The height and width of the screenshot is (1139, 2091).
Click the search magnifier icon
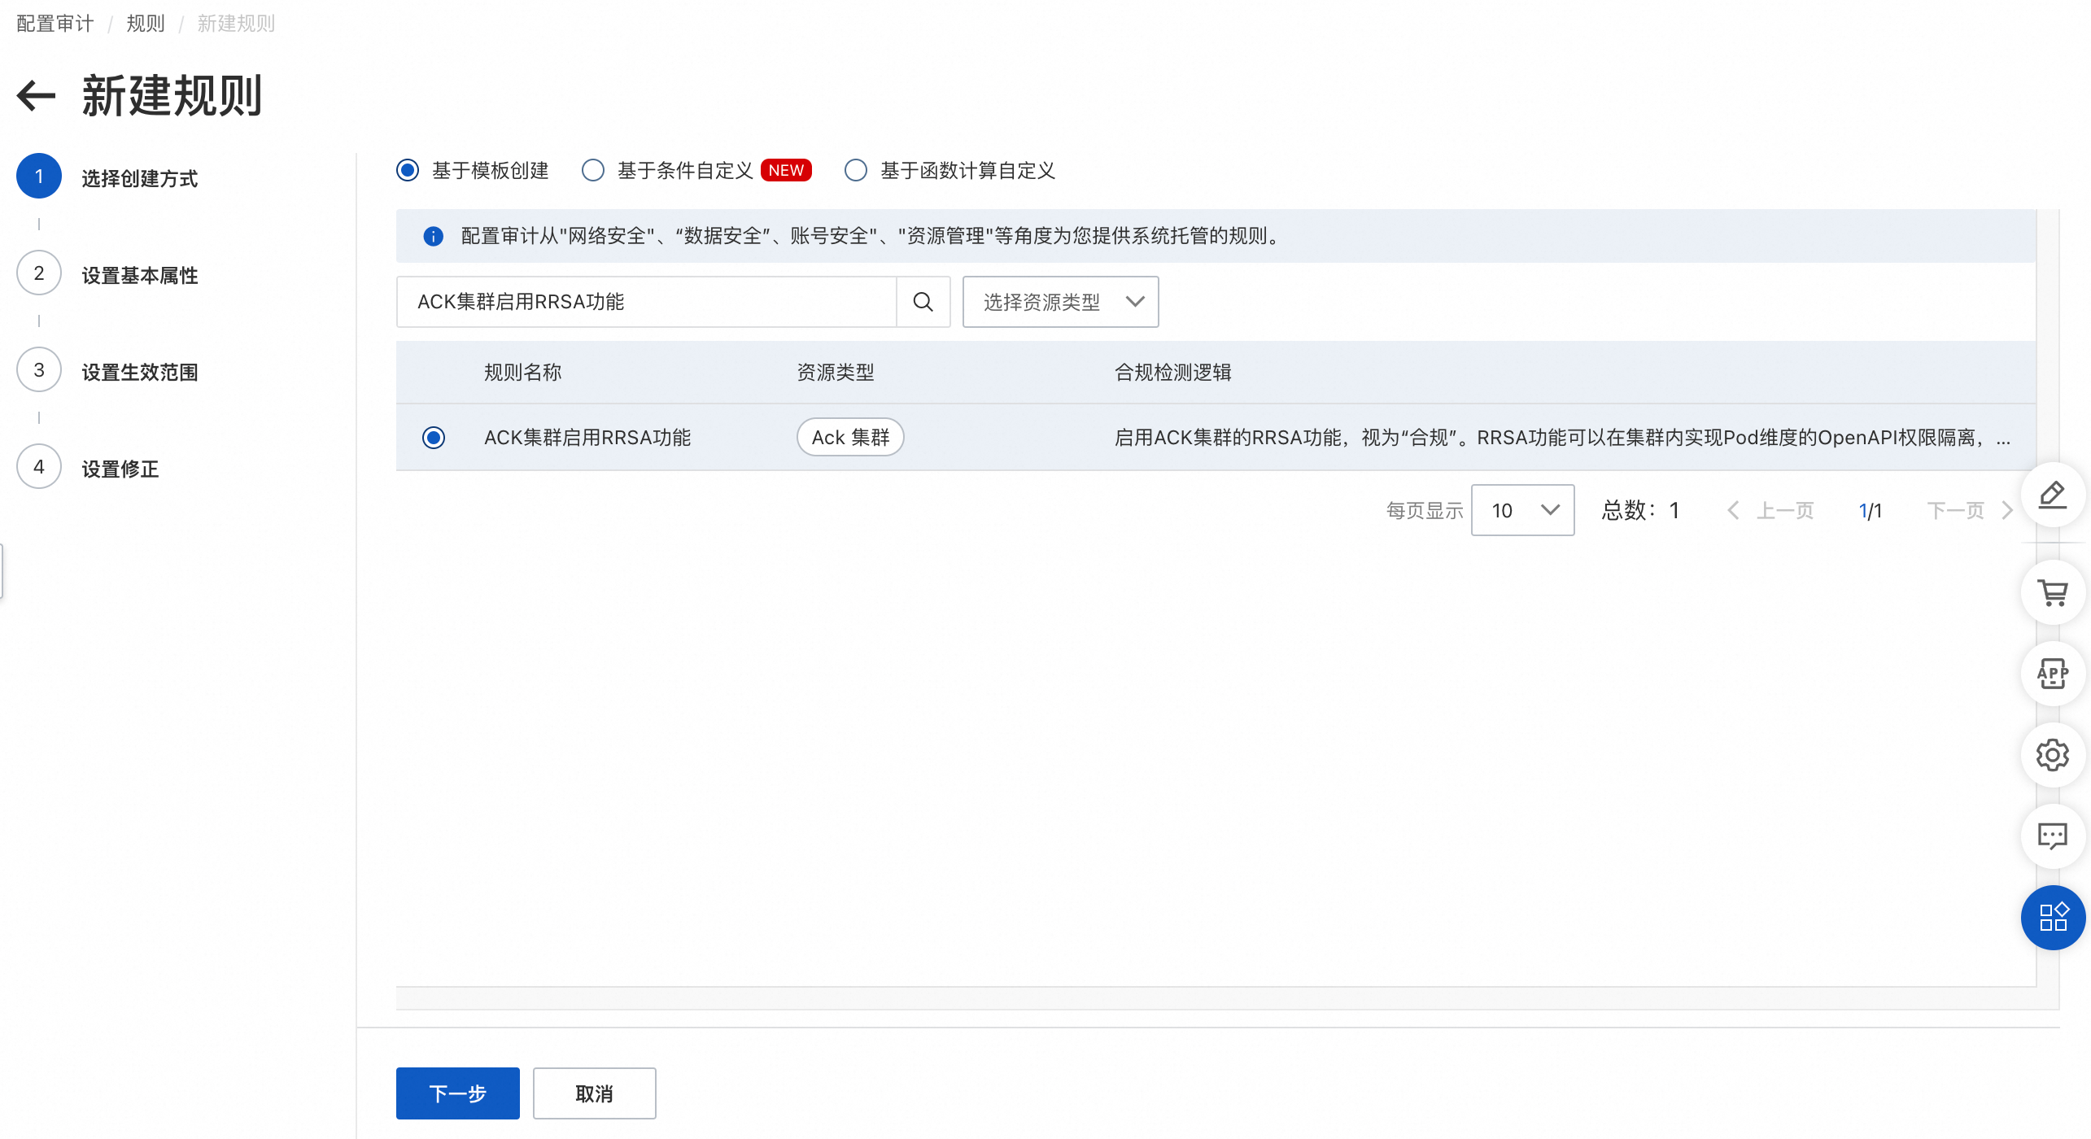coord(923,302)
